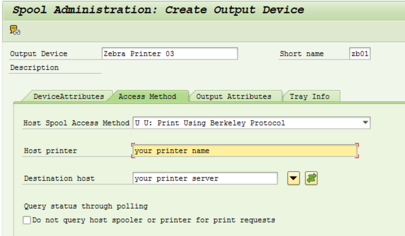405x236 pixels.
Task: Enable 'Do not query host spooler' checkbox
Action: click(27, 220)
